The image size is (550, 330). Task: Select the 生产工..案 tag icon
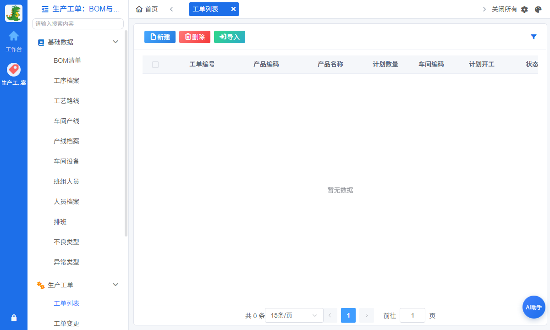tap(14, 70)
